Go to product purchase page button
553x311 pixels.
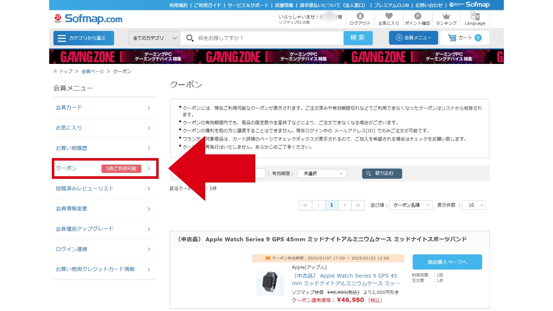(447, 262)
